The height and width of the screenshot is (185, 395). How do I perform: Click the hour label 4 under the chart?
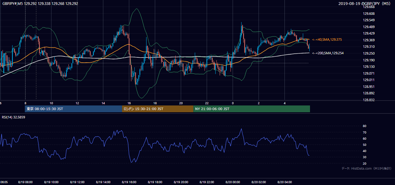coord(285,103)
